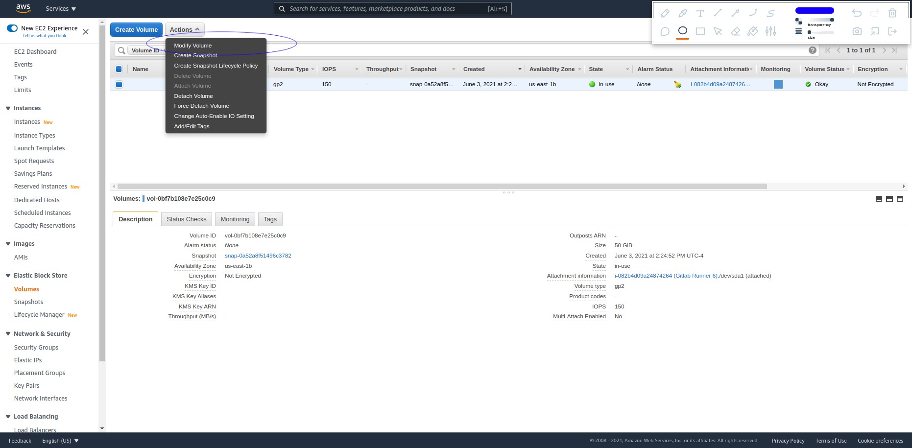Select the straight line tool
Image resolution: width=912 pixels, height=448 pixels.
click(x=718, y=13)
